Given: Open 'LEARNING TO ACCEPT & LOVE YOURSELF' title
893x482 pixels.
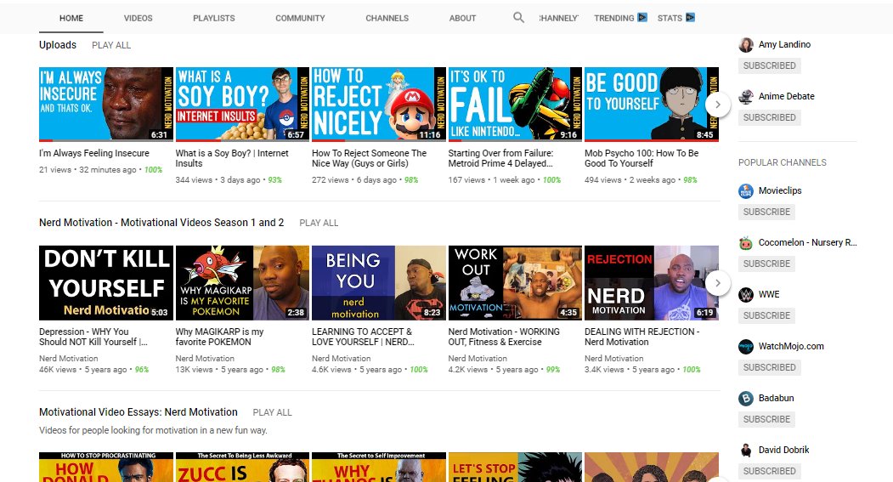Looking at the screenshot, I should tap(363, 337).
